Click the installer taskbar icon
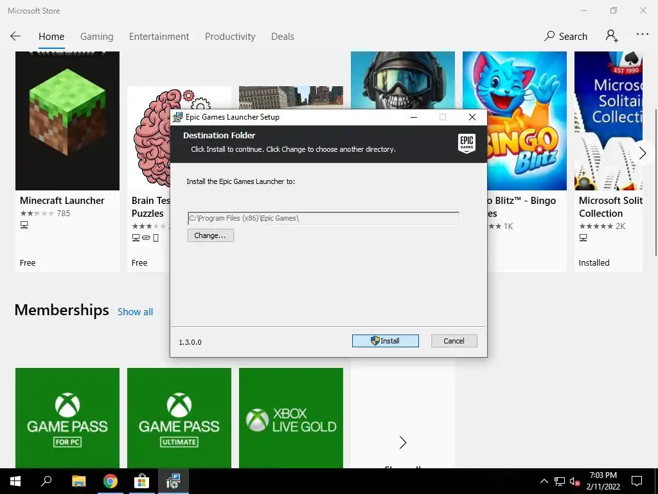The image size is (658, 494). click(x=173, y=481)
